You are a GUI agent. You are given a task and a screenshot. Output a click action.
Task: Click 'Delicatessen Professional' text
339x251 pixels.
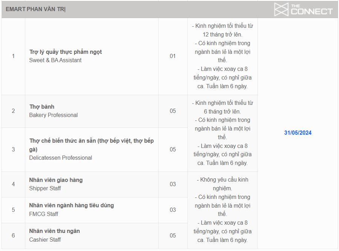[61, 158]
